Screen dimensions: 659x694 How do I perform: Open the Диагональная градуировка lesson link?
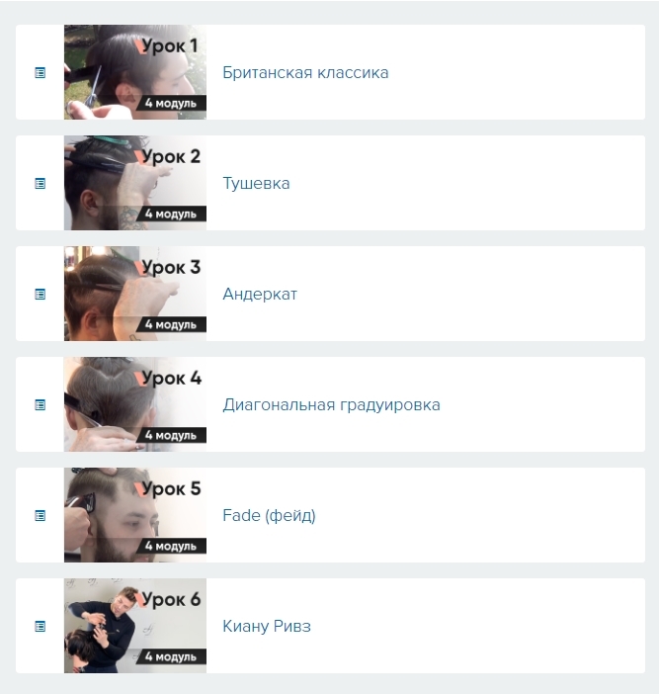point(331,405)
